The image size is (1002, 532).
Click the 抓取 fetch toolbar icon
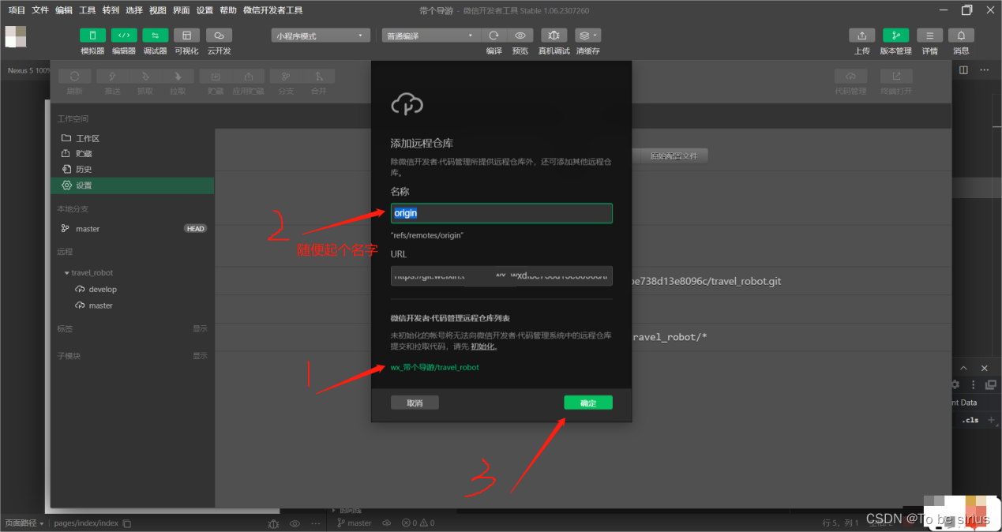(145, 77)
